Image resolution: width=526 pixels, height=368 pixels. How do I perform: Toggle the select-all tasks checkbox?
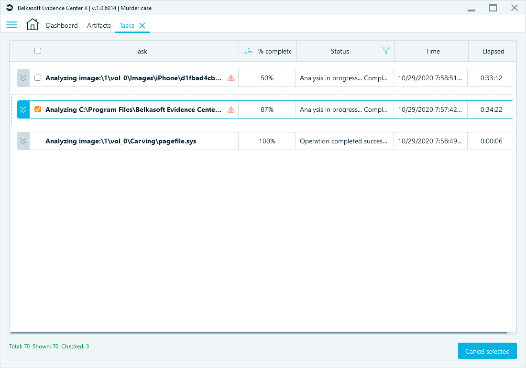38,51
